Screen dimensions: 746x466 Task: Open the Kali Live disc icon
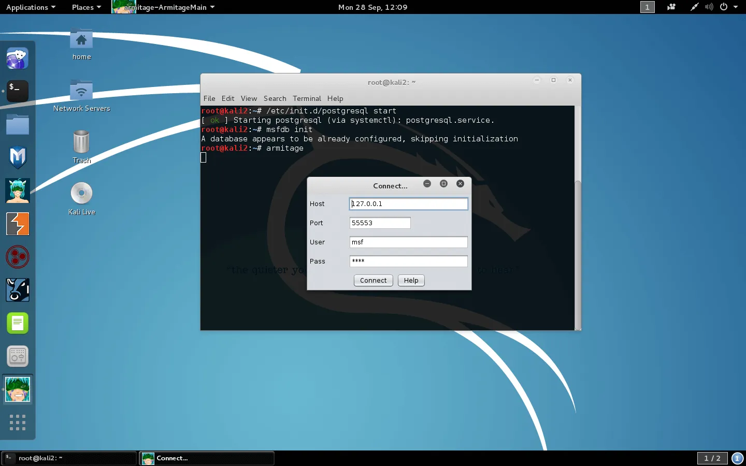(81, 194)
